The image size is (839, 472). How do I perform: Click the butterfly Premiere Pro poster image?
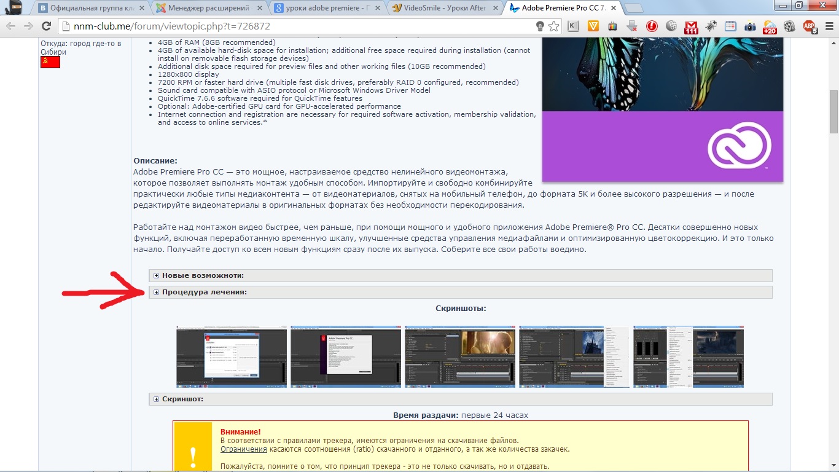[x=663, y=110]
